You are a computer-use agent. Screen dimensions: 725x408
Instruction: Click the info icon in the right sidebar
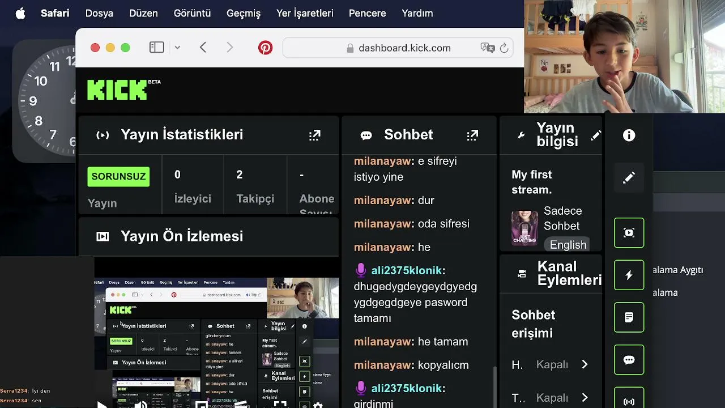pyautogui.click(x=629, y=135)
